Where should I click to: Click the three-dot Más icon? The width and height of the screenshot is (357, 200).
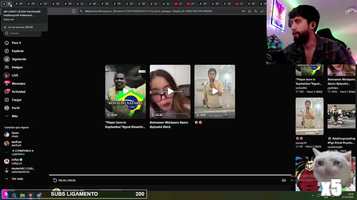click(x=7, y=116)
